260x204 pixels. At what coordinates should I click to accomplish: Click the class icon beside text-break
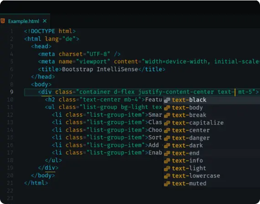click(167, 115)
